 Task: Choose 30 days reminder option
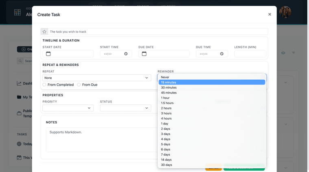[212, 165]
